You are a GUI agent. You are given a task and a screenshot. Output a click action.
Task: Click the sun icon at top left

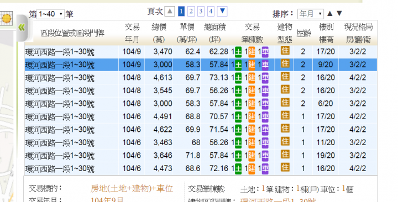click(7, 18)
